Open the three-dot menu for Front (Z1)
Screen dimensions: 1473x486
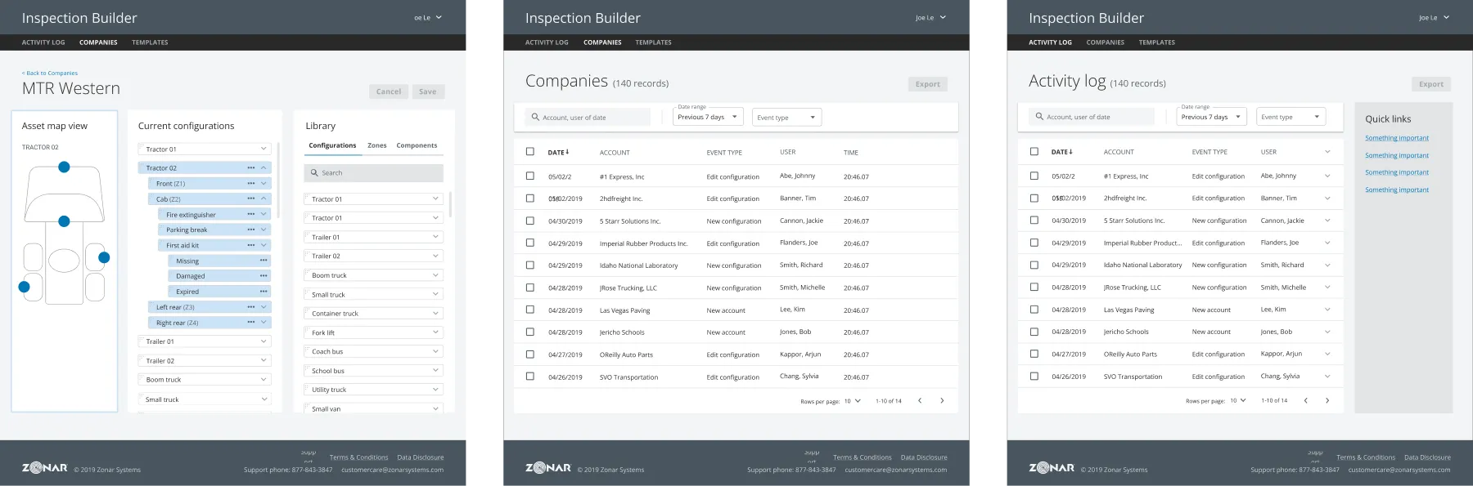[x=251, y=183]
